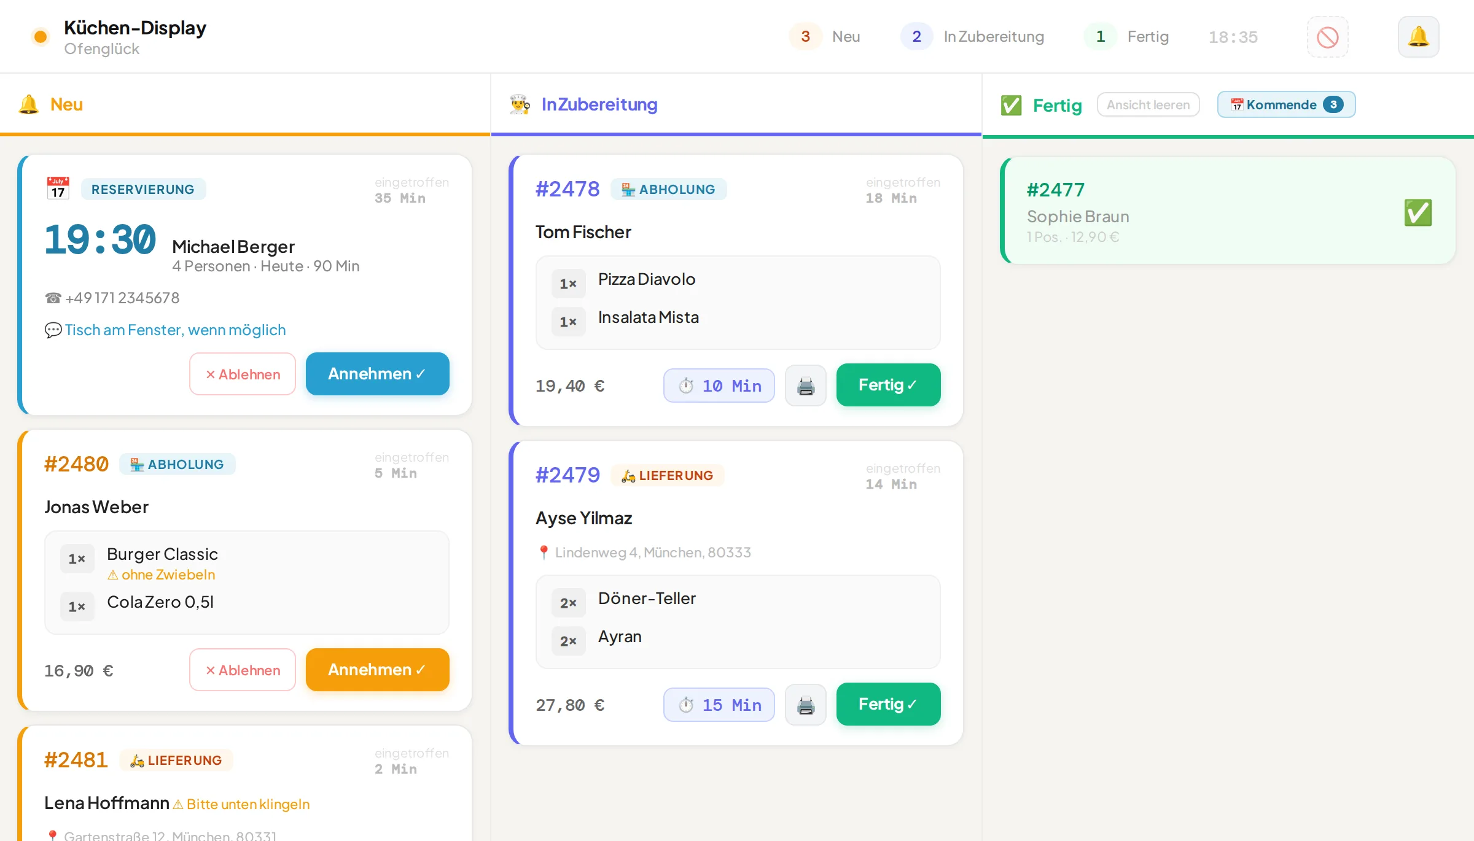Accept the Michael Berger reservation

[x=377, y=373]
